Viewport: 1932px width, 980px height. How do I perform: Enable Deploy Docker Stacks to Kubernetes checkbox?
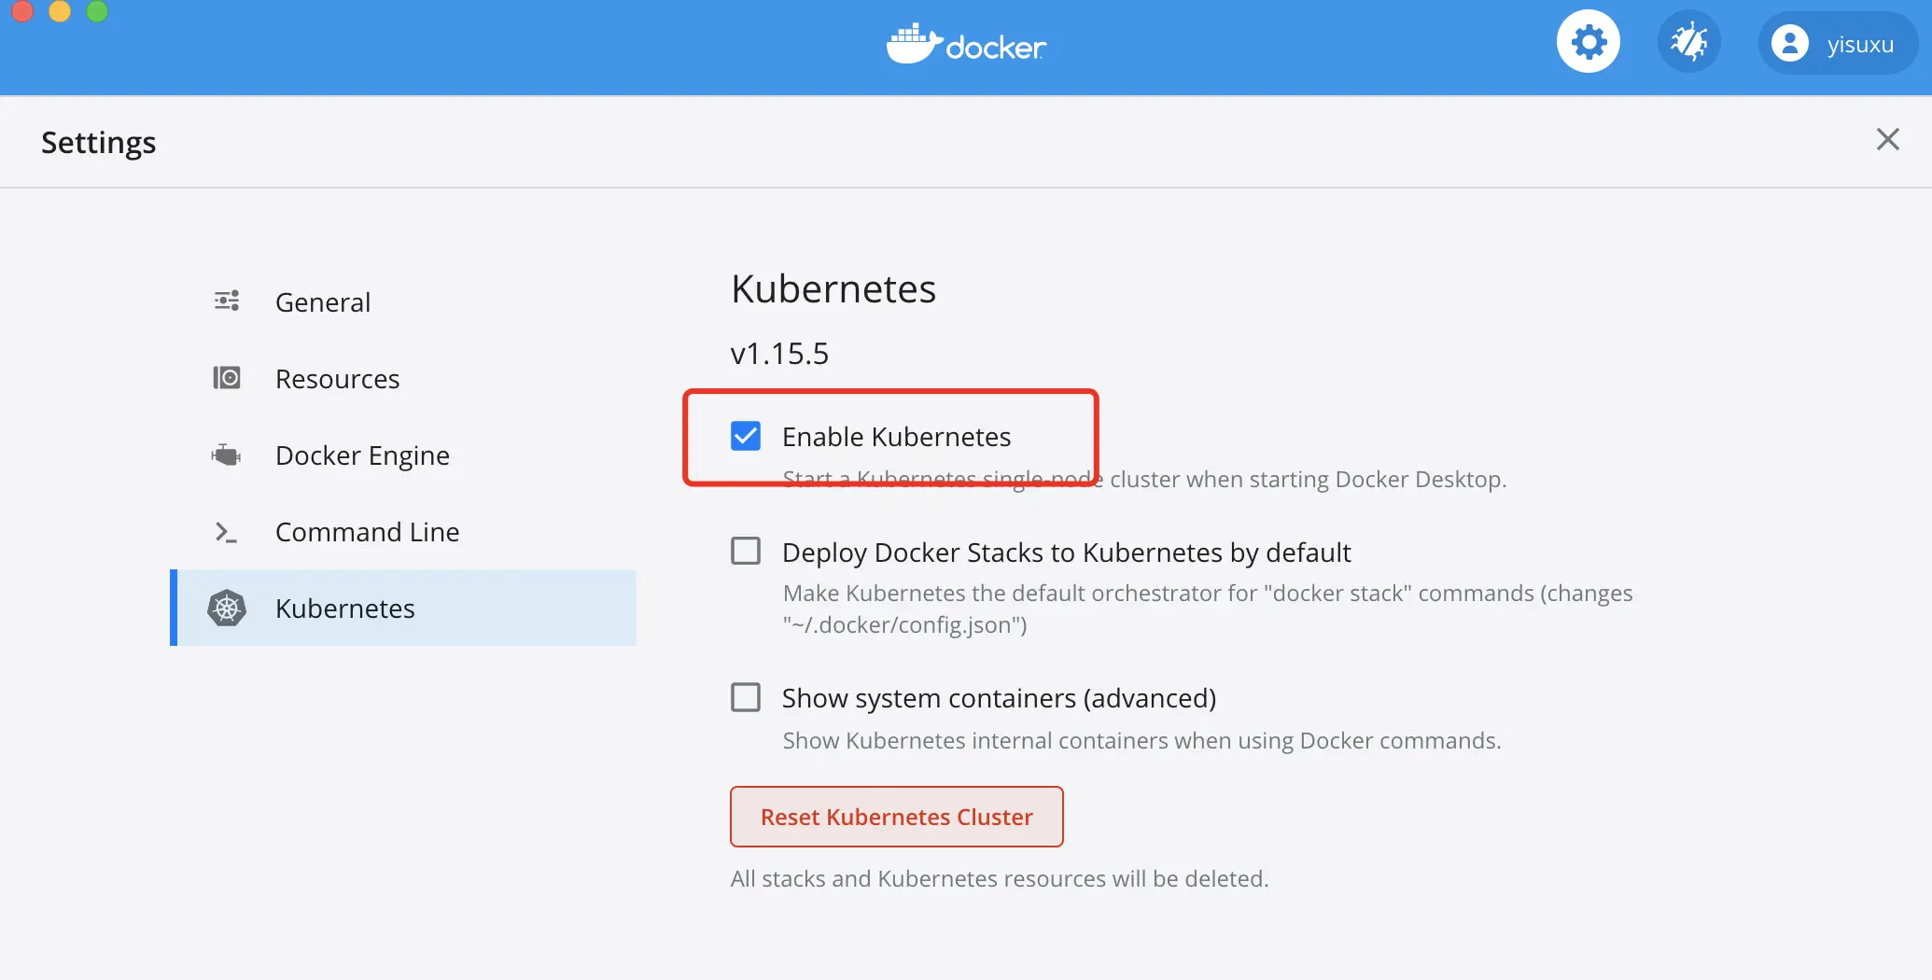(x=746, y=552)
